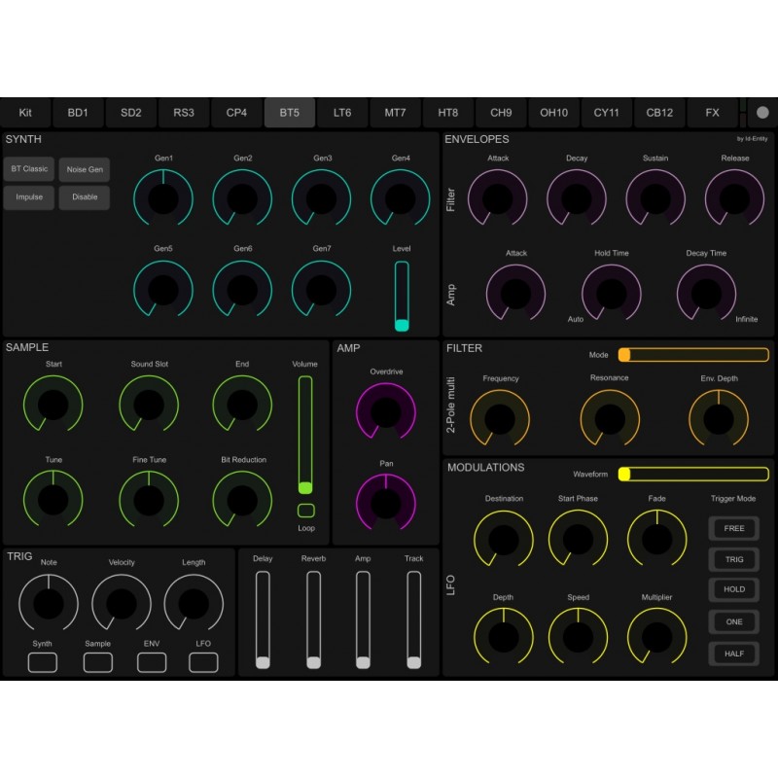
Task: Set LFO trigger mode to ONE
Action: (x=734, y=621)
